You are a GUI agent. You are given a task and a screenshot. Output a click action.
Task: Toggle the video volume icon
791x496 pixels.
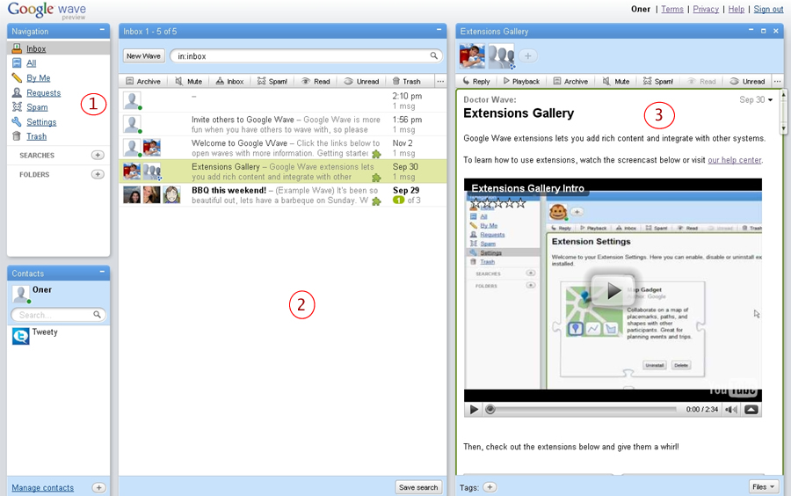[731, 409]
